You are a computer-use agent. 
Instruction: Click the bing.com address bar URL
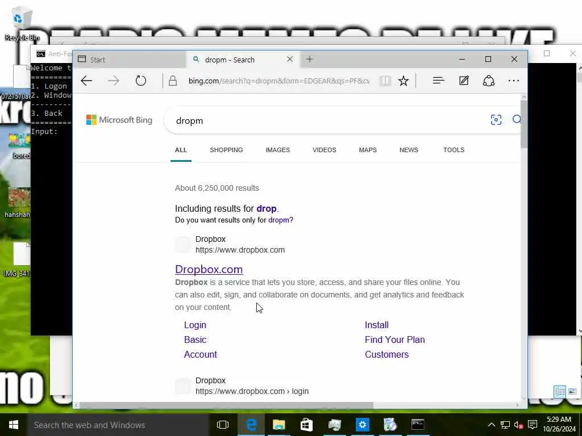click(x=278, y=81)
